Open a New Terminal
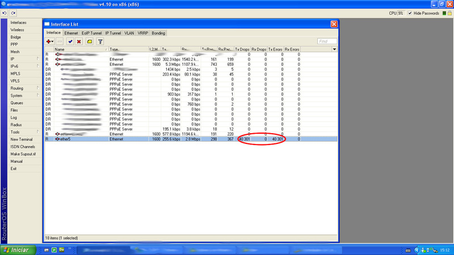The width and height of the screenshot is (454, 255). [22, 139]
